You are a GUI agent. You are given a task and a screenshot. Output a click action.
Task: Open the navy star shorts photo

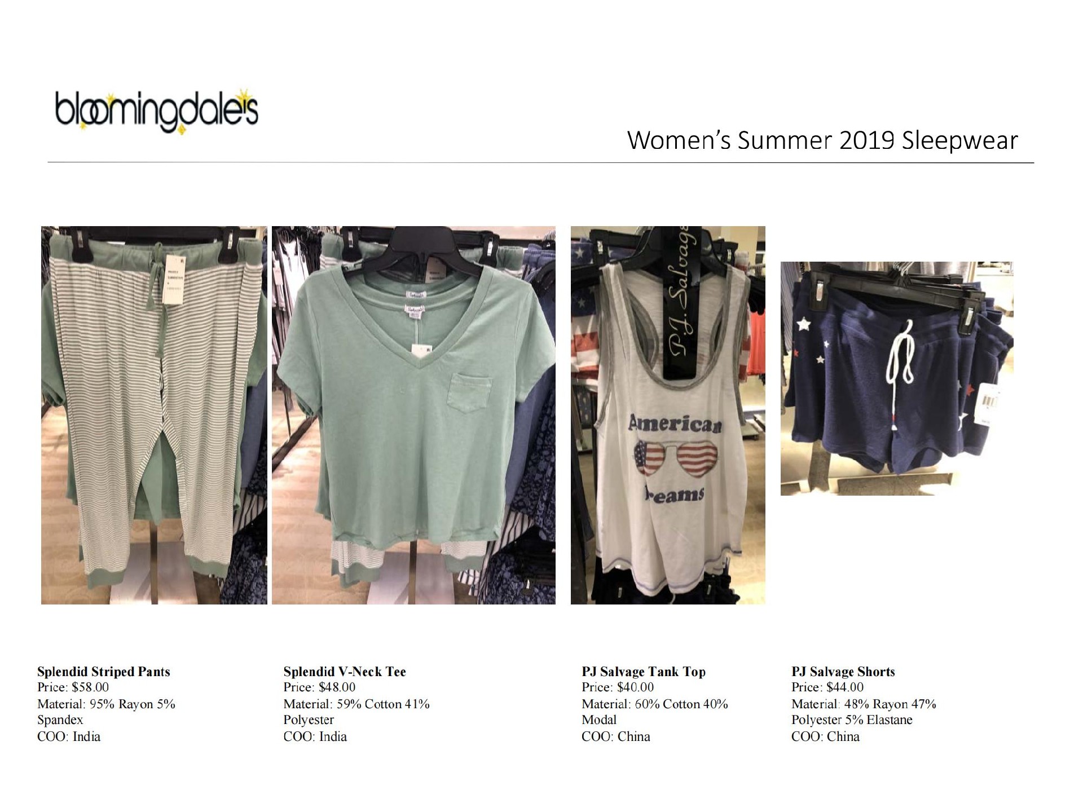point(897,378)
